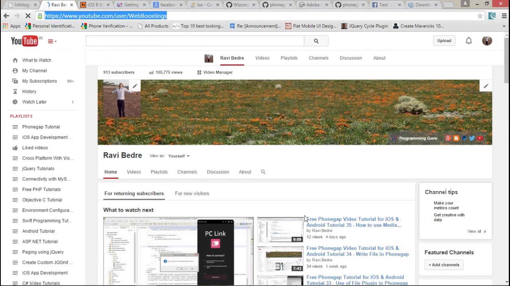This screenshot has height=286, width=510.
Task: Edit the channel icon with pencil
Action: [135, 86]
